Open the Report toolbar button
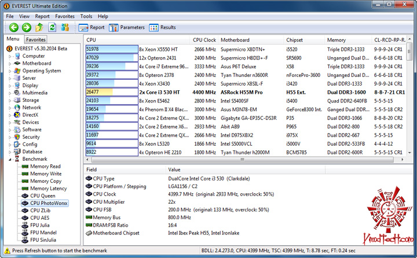This screenshot has height=258, width=417. [92, 27]
